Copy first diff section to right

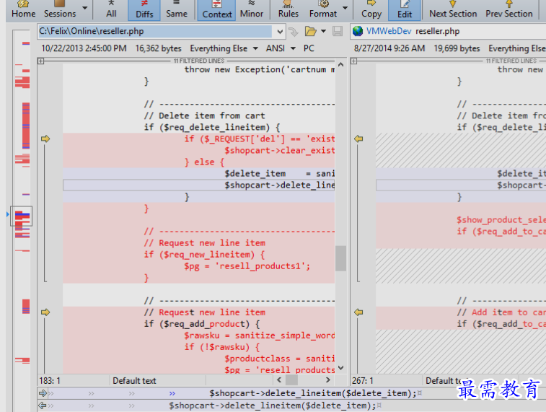click(x=45, y=139)
